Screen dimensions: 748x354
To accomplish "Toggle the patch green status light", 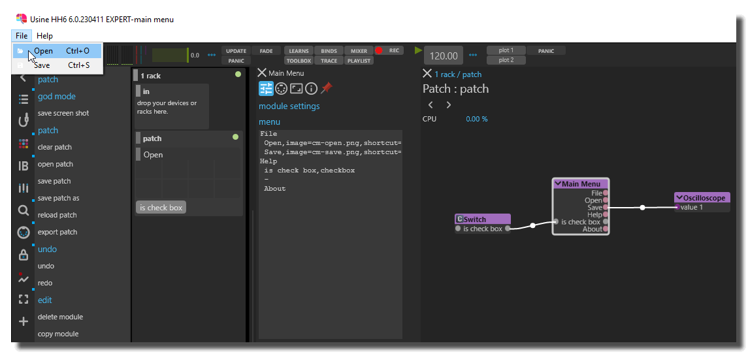I will (x=235, y=137).
